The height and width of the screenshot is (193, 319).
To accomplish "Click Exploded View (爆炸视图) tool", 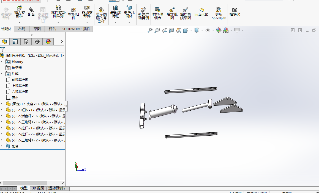I will click(x=172, y=13).
